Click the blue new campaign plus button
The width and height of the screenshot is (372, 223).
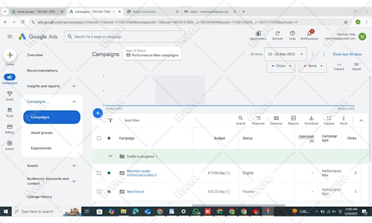[x=98, y=113]
